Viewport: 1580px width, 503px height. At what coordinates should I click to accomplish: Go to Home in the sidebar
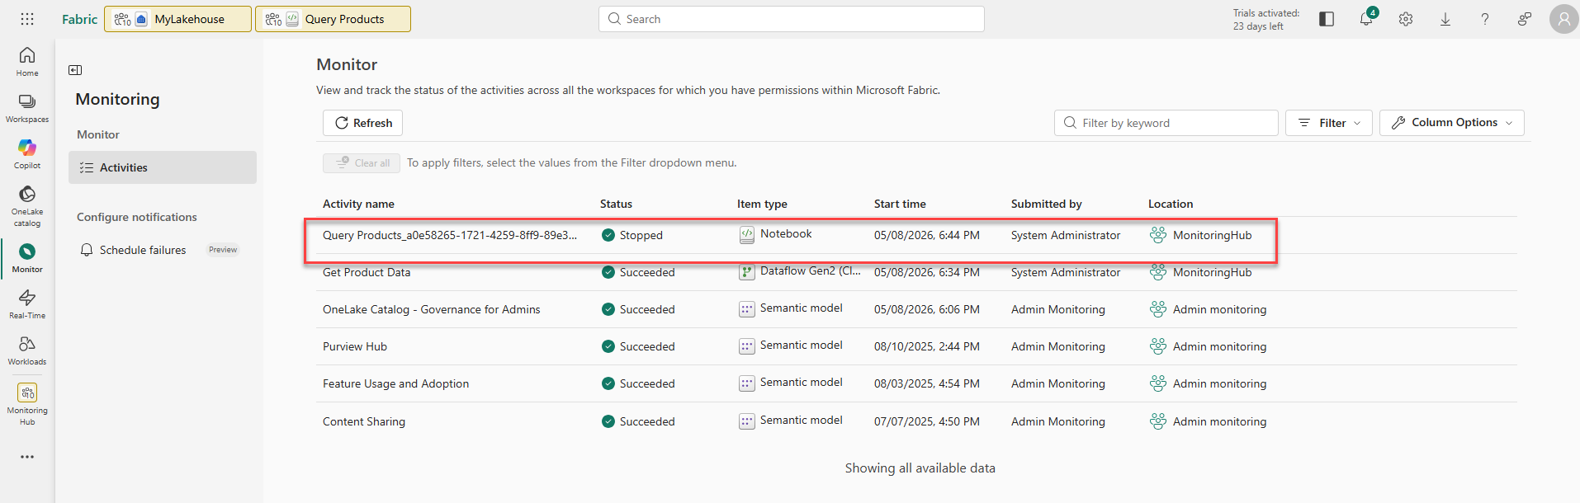pos(27,62)
